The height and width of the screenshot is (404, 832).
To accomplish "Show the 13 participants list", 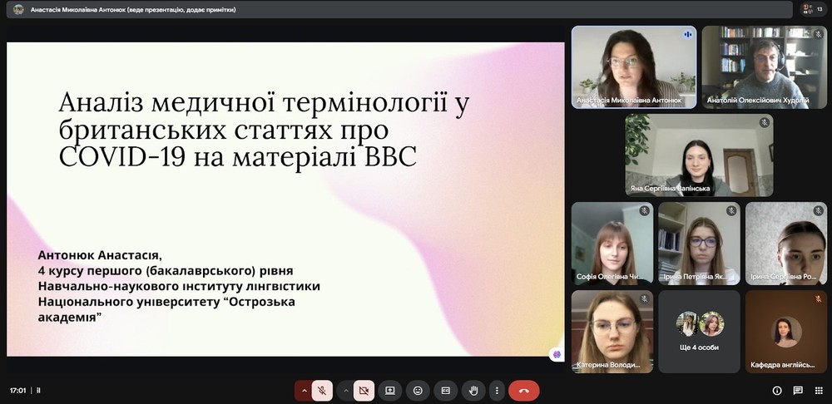I will 806,9.
